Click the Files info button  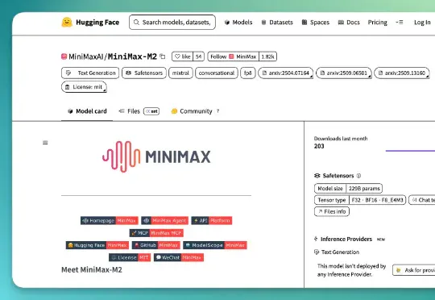(x=332, y=211)
